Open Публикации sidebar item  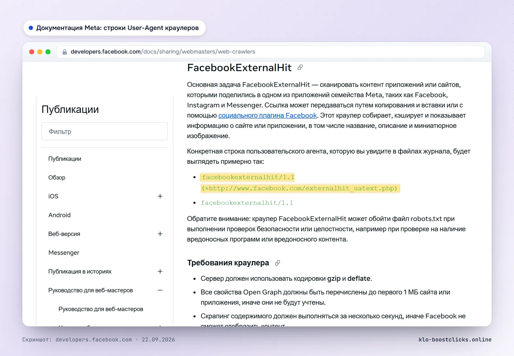[x=65, y=159]
